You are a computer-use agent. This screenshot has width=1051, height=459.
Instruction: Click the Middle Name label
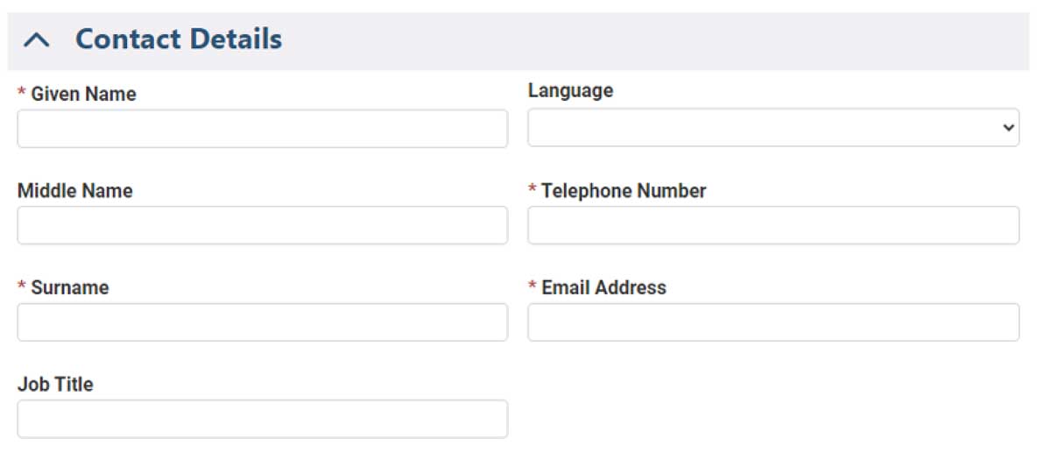click(75, 191)
